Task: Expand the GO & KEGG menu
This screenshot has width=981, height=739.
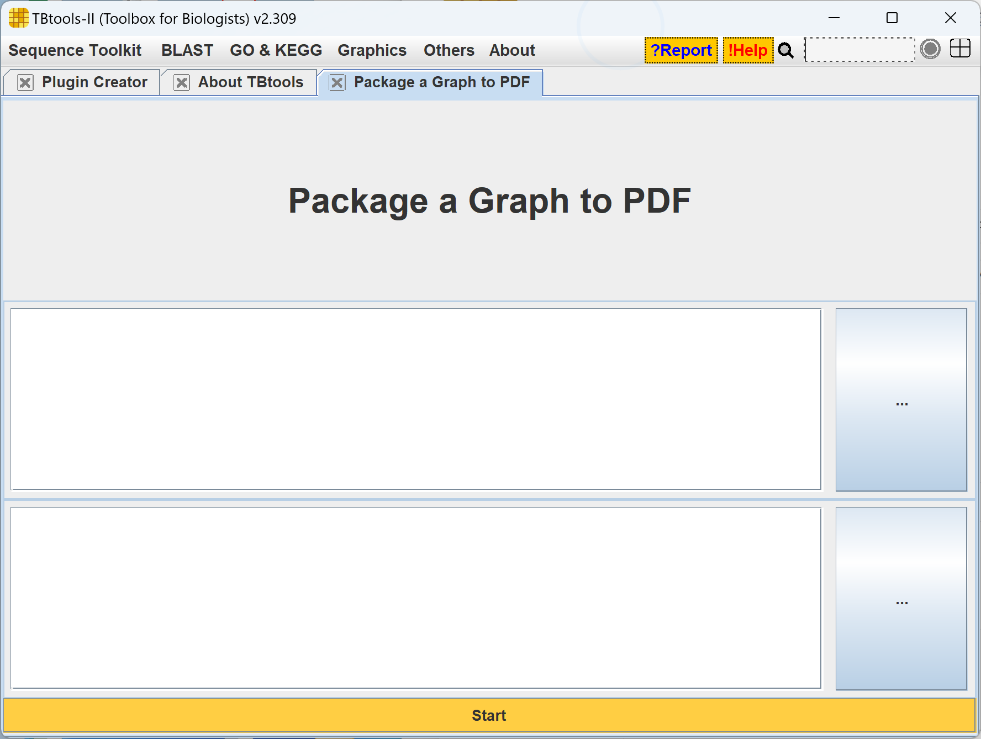Action: point(276,50)
